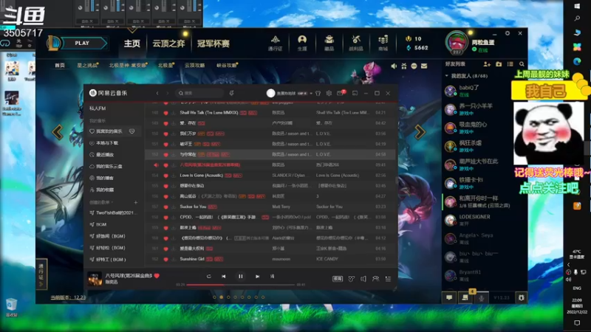The height and width of the screenshot is (332, 591).
Task: Unlike the Sunshine Girl heart
Action: (x=165, y=259)
